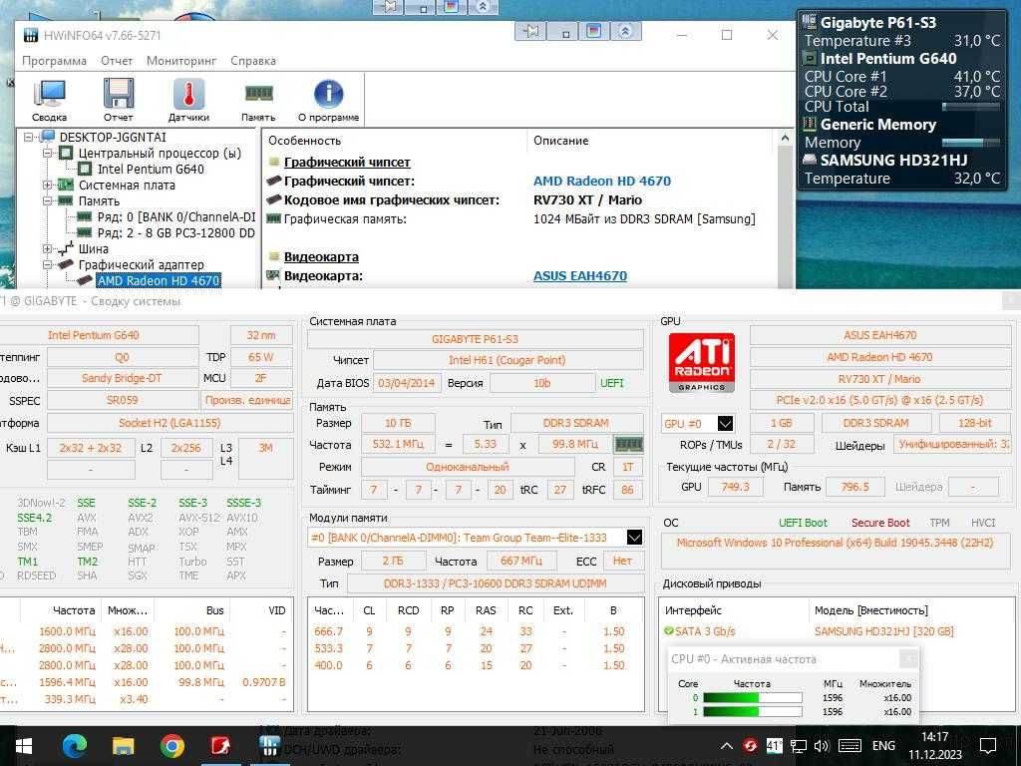
Task: Collapse the Центральный процессор node
Action: click(x=48, y=153)
